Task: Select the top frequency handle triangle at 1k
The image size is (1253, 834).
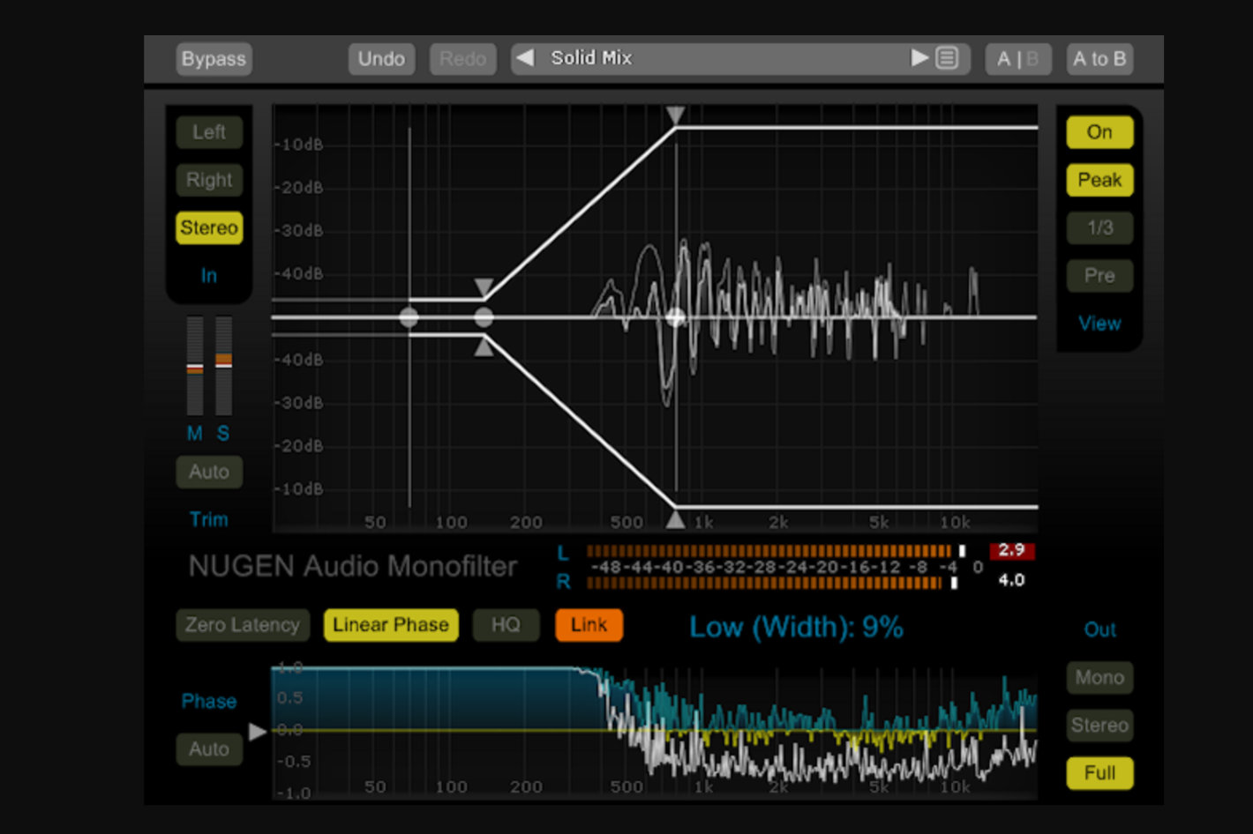Action: (676, 115)
